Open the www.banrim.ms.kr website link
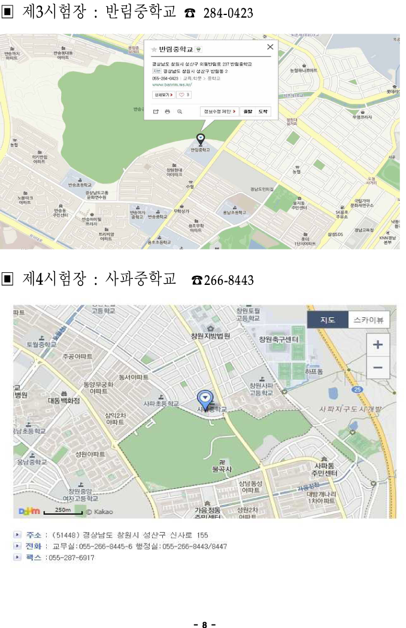 tap(172, 85)
